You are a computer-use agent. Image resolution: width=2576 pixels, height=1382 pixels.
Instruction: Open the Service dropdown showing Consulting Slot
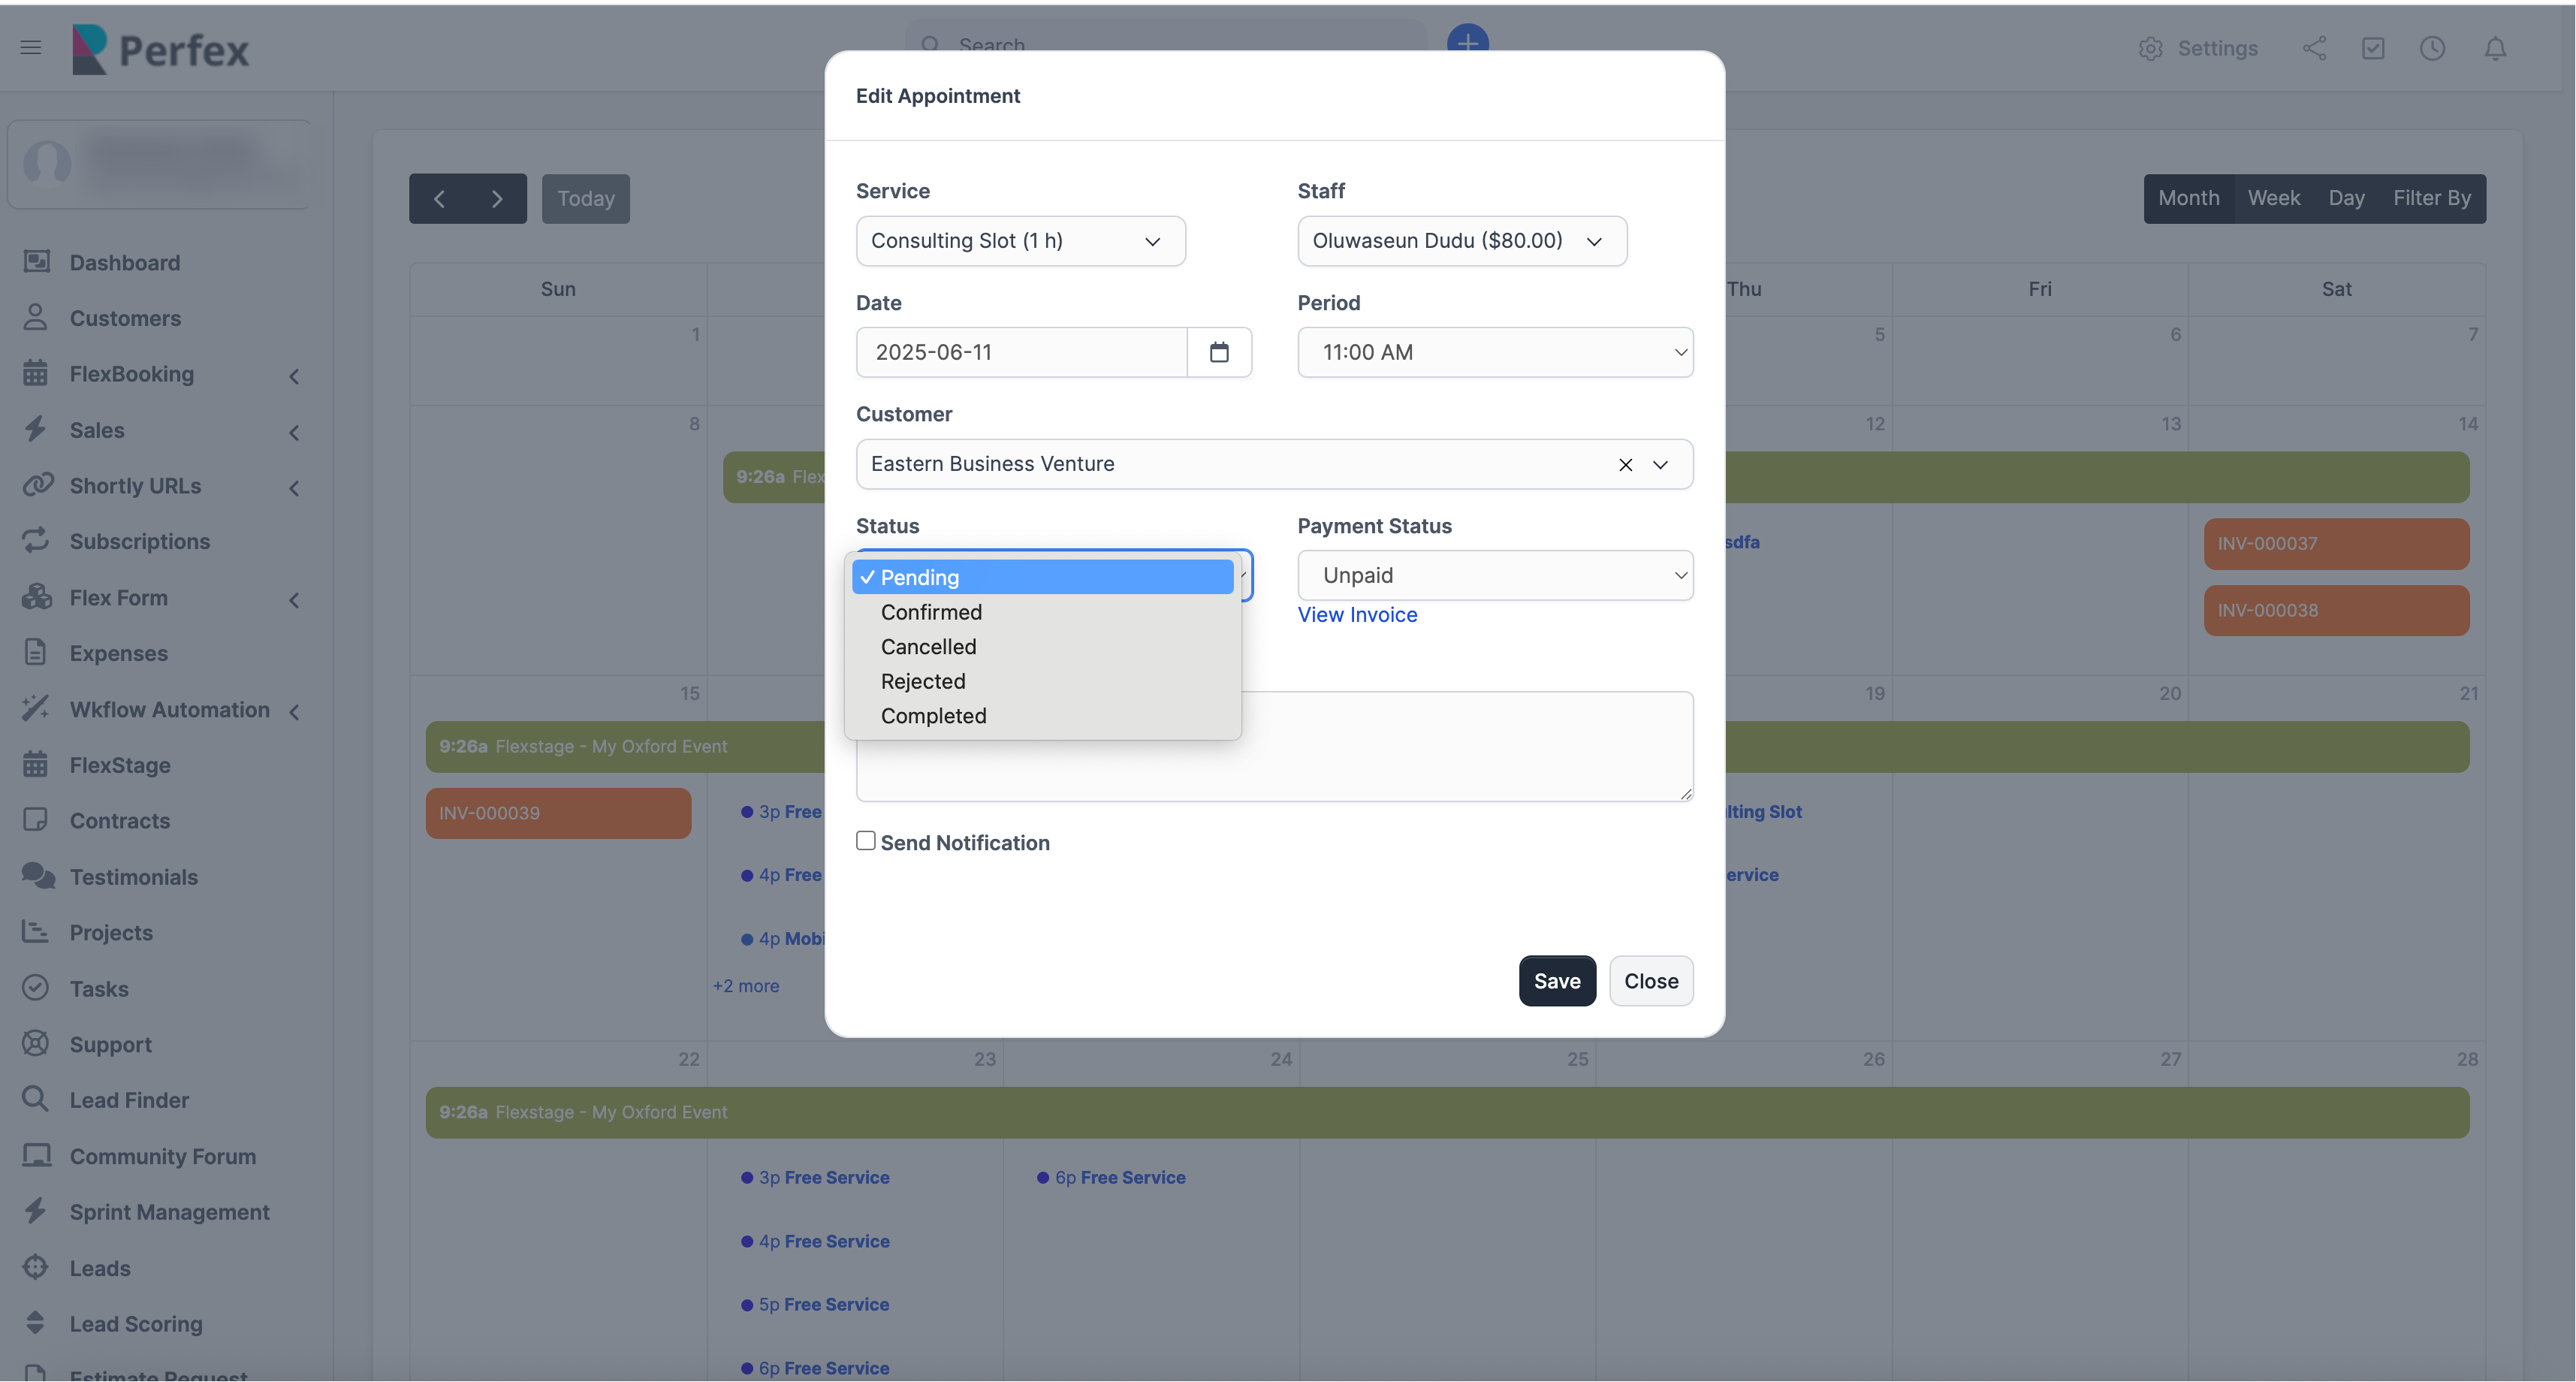1020,241
